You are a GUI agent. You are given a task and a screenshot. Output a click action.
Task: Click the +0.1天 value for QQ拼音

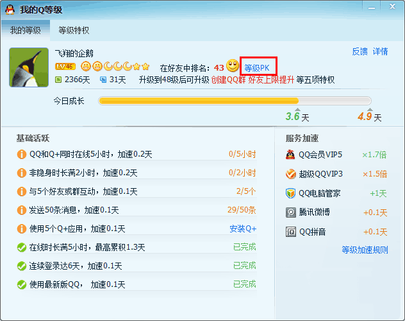tap(376, 232)
